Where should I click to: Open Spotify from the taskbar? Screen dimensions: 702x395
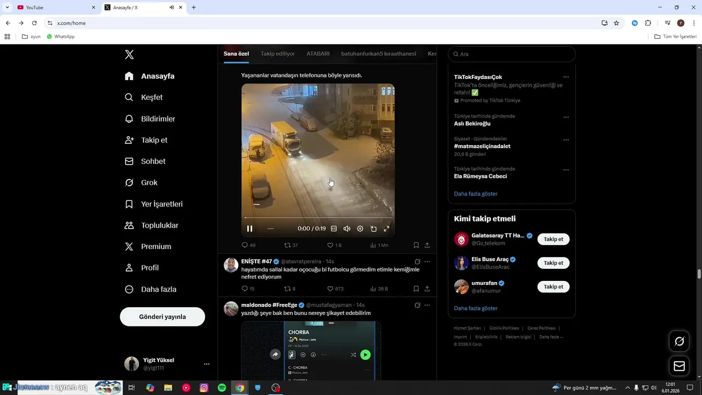[x=222, y=388]
